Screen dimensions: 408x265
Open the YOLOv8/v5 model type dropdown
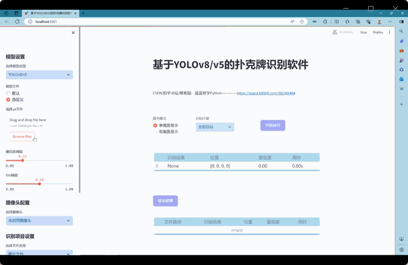pos(39,74)
